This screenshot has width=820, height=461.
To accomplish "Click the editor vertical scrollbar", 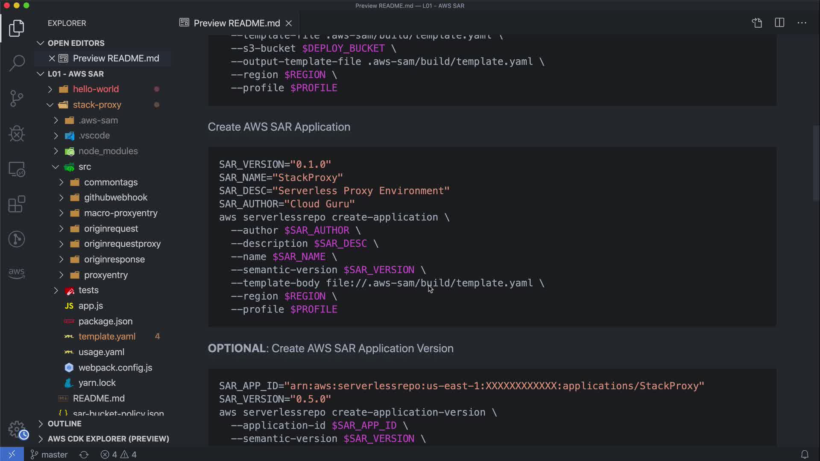I will (x=816, y=162).
